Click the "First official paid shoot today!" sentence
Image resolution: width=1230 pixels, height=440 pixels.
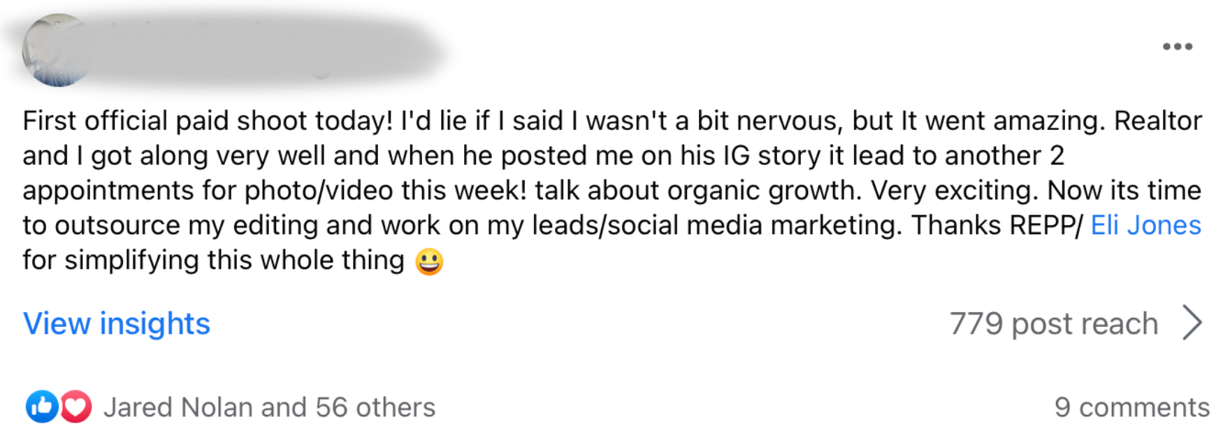tap(208, 122)
